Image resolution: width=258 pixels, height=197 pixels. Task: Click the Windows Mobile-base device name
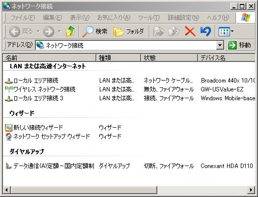point(228,98)
